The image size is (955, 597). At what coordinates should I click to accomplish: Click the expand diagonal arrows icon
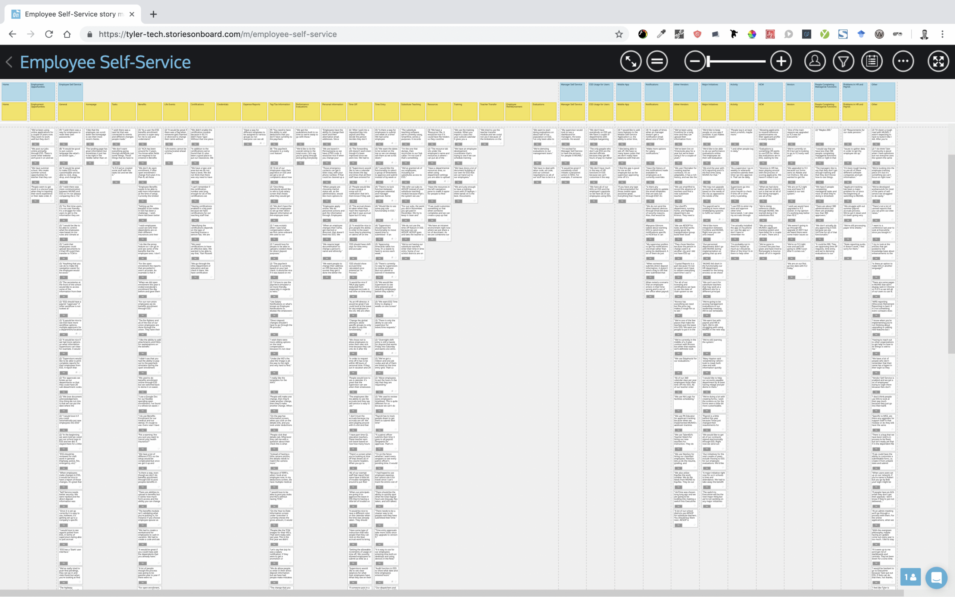pos(630,62)
